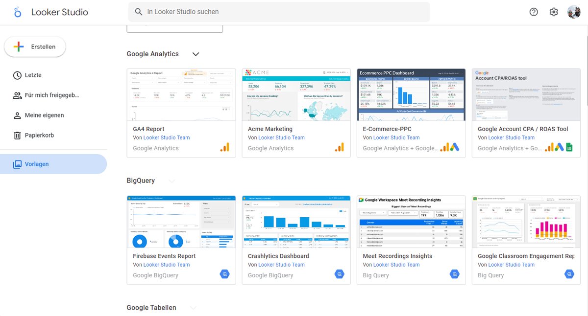Open the Crashlytics Dashboard template thumbnail
Image resolution: width=588 pixels, height=316 pixels.
pyautogui.click(x=296, y=222)
